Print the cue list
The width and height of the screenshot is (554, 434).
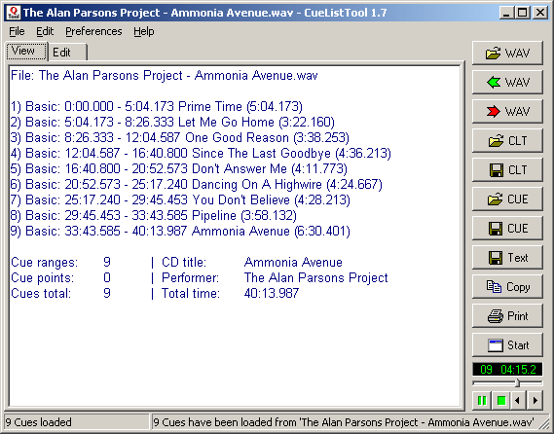point(507,316)
